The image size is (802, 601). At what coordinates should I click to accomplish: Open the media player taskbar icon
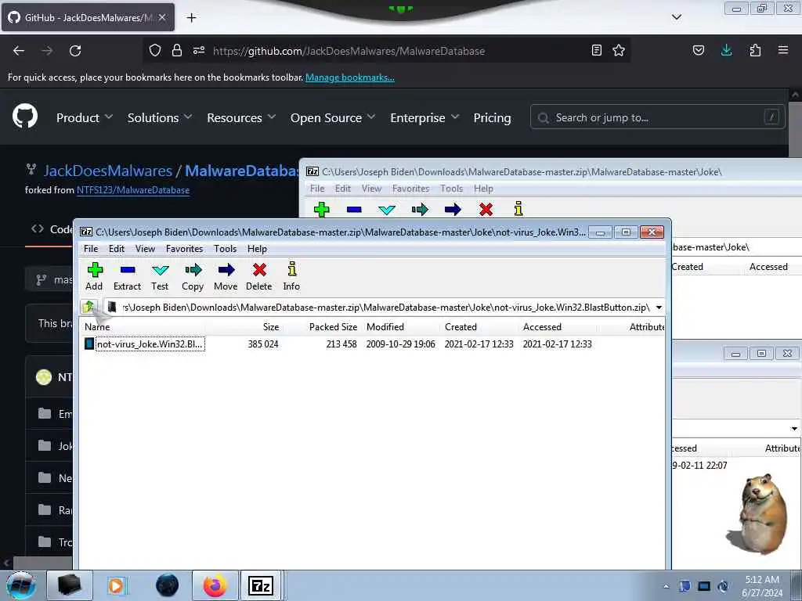point(117,585)
